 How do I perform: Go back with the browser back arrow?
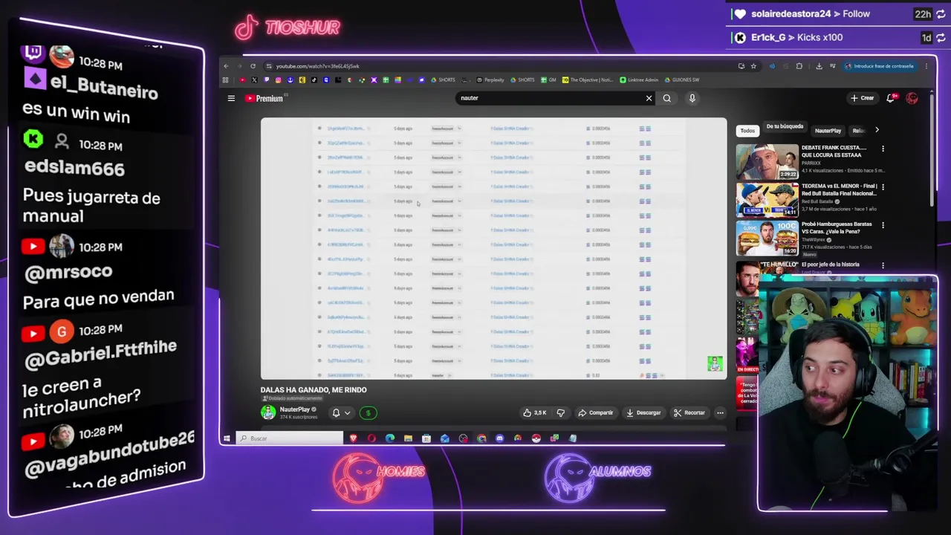coord(227,66)
